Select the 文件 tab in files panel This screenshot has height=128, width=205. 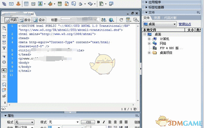point(147,18)
